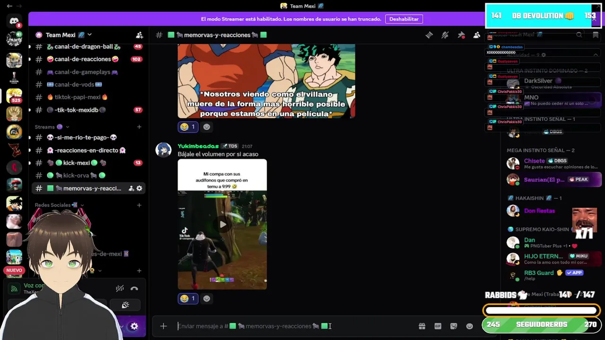
Task: Open the search magnifier icon
Action: point(579,35)
